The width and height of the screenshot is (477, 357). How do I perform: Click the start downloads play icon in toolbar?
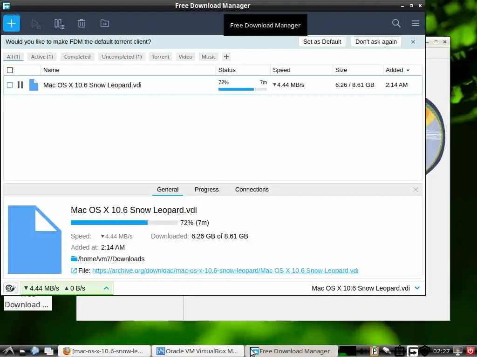[x=36, y=24]
